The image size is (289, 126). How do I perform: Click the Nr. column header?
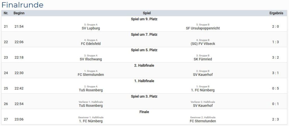coord(6,13)
